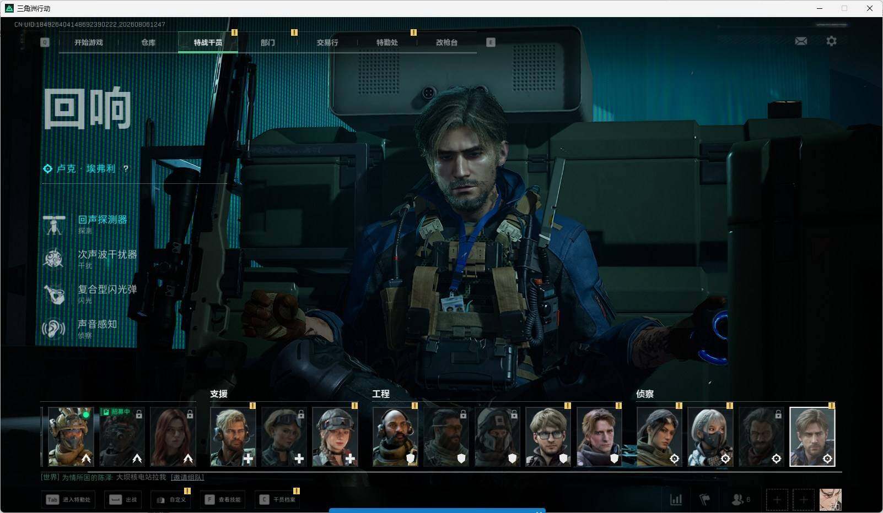Select the blond bearded support operator
This screenshot has width=883, height=513.
(x=233, y=436)
